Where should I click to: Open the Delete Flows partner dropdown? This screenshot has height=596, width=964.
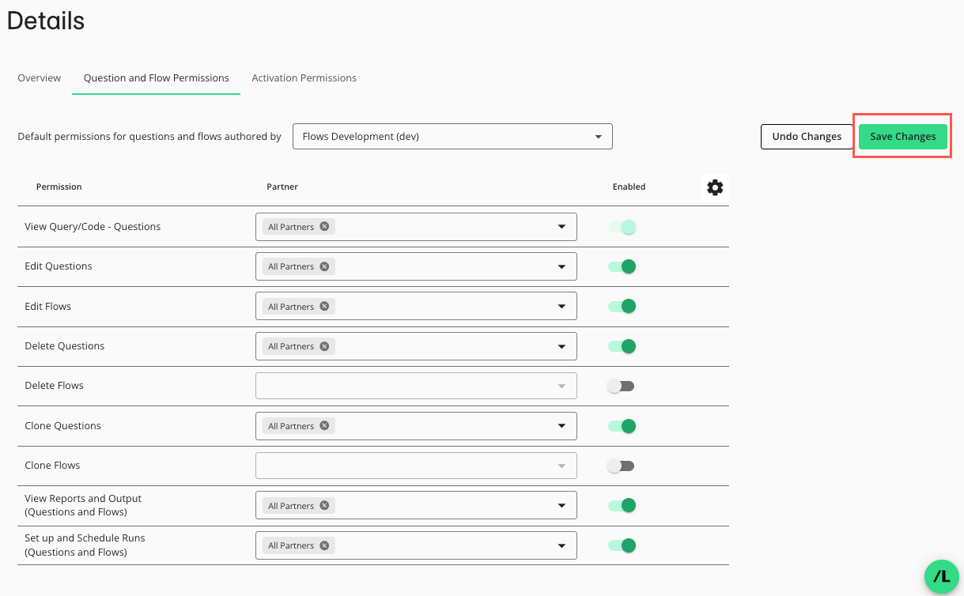tap(416, 386)
